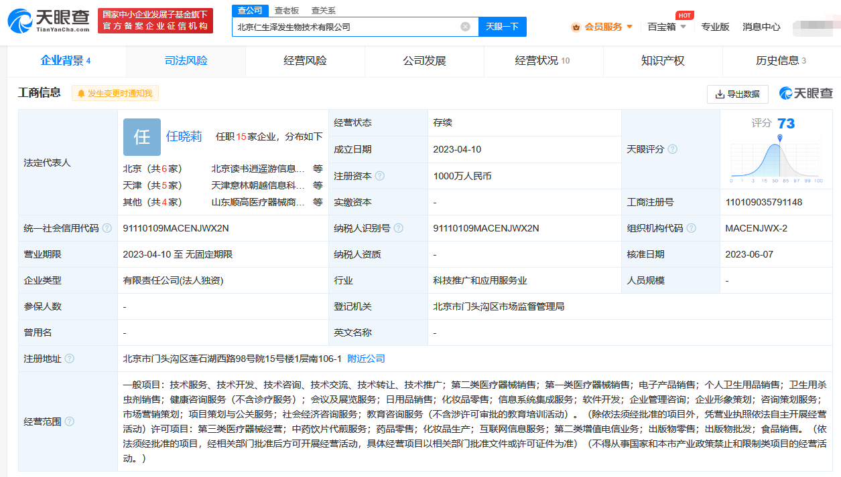Click the TianYanCha logo
Viewport: 841px width, 477px height.
[x=49, y=21]
